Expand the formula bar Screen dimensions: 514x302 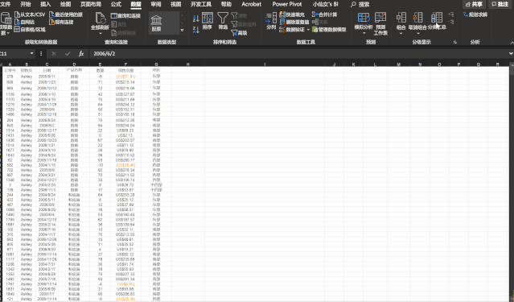[x=511, y=53]
